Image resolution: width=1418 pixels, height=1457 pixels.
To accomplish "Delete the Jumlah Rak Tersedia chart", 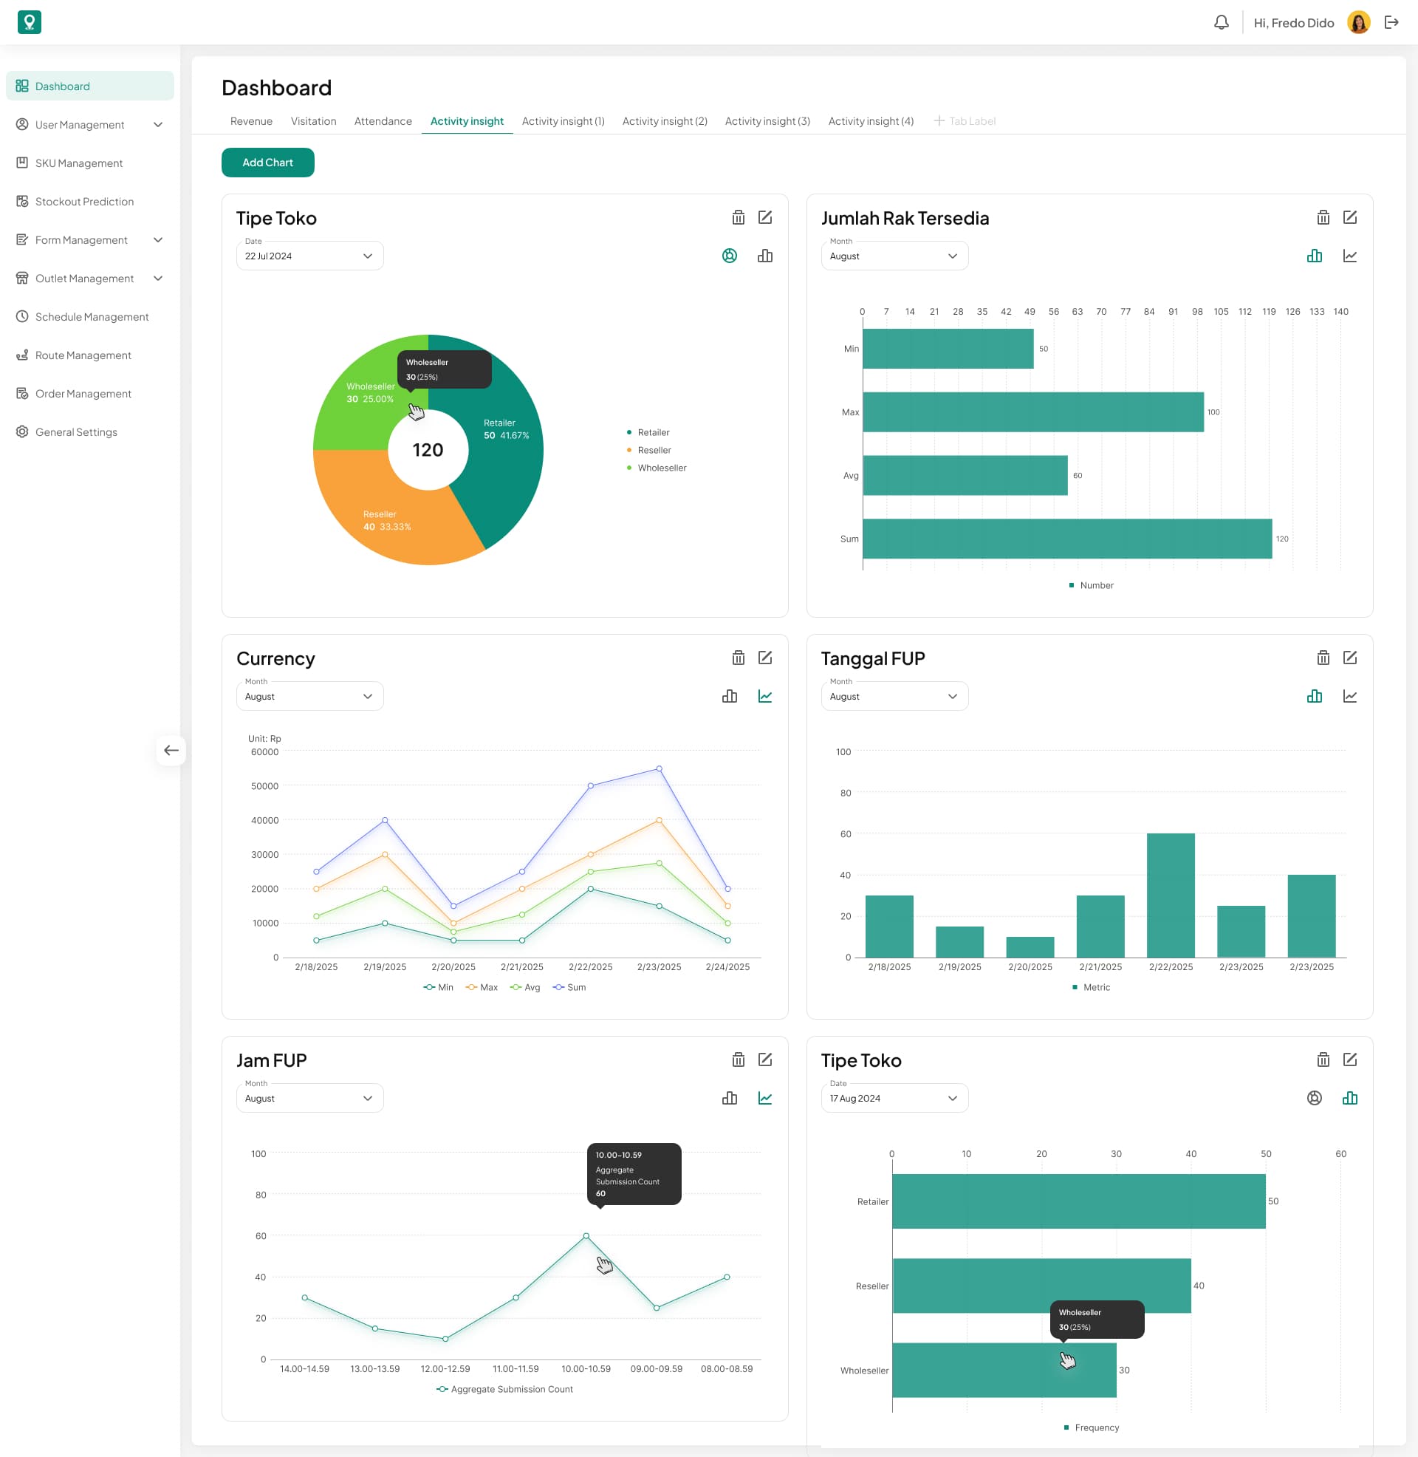I will coord(1323,217).
